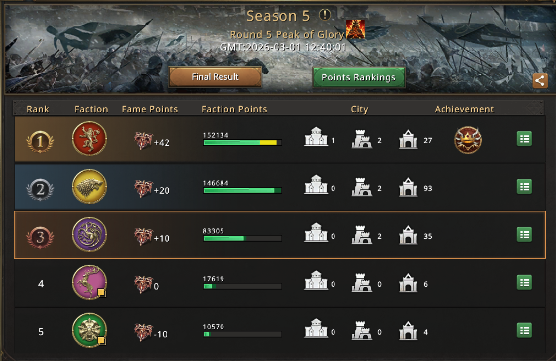This screenshot has width=556, height=361.
Task: Click the +42 fame points icon
Action: (143, 141)
